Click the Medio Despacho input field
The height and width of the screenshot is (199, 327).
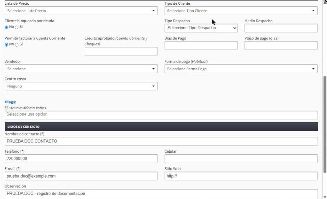tap(281, 28)
